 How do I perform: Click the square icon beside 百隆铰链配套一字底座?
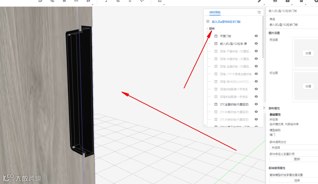coord(216,97)
